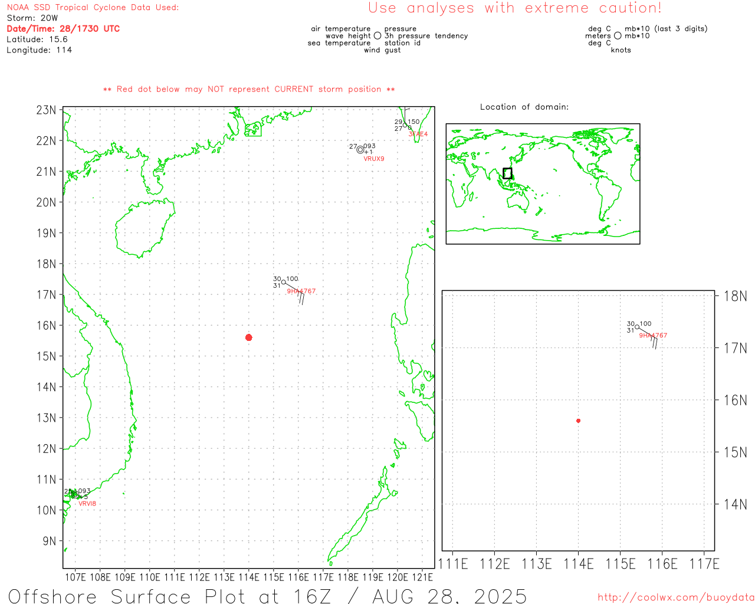
Task: Click 'air temperature' legend label
Action: pos(341,29)
